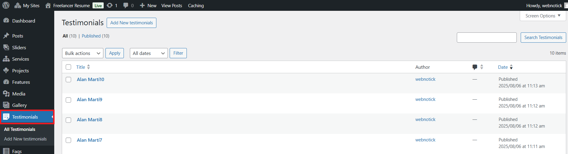Open Gallery in the sidebar
568x154 pixels.
tap(19, 105)
